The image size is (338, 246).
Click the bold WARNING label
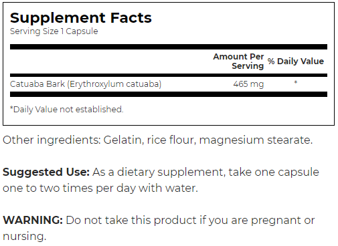point(33,220)
